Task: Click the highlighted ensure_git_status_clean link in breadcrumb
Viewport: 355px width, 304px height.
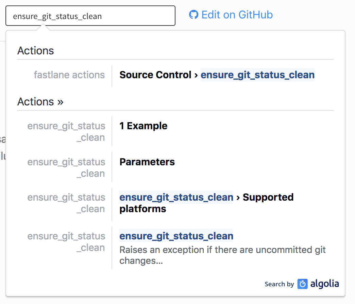Action: pyautogui.click(x=257, y=75)
